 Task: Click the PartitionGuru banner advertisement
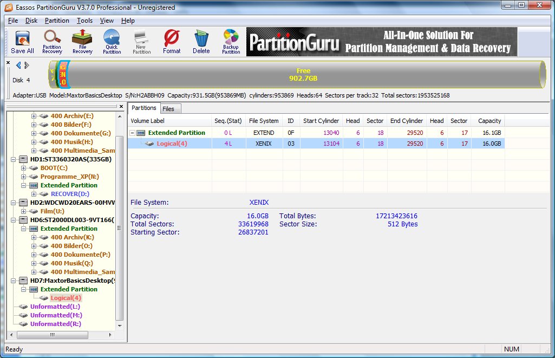tap(382, 42)
